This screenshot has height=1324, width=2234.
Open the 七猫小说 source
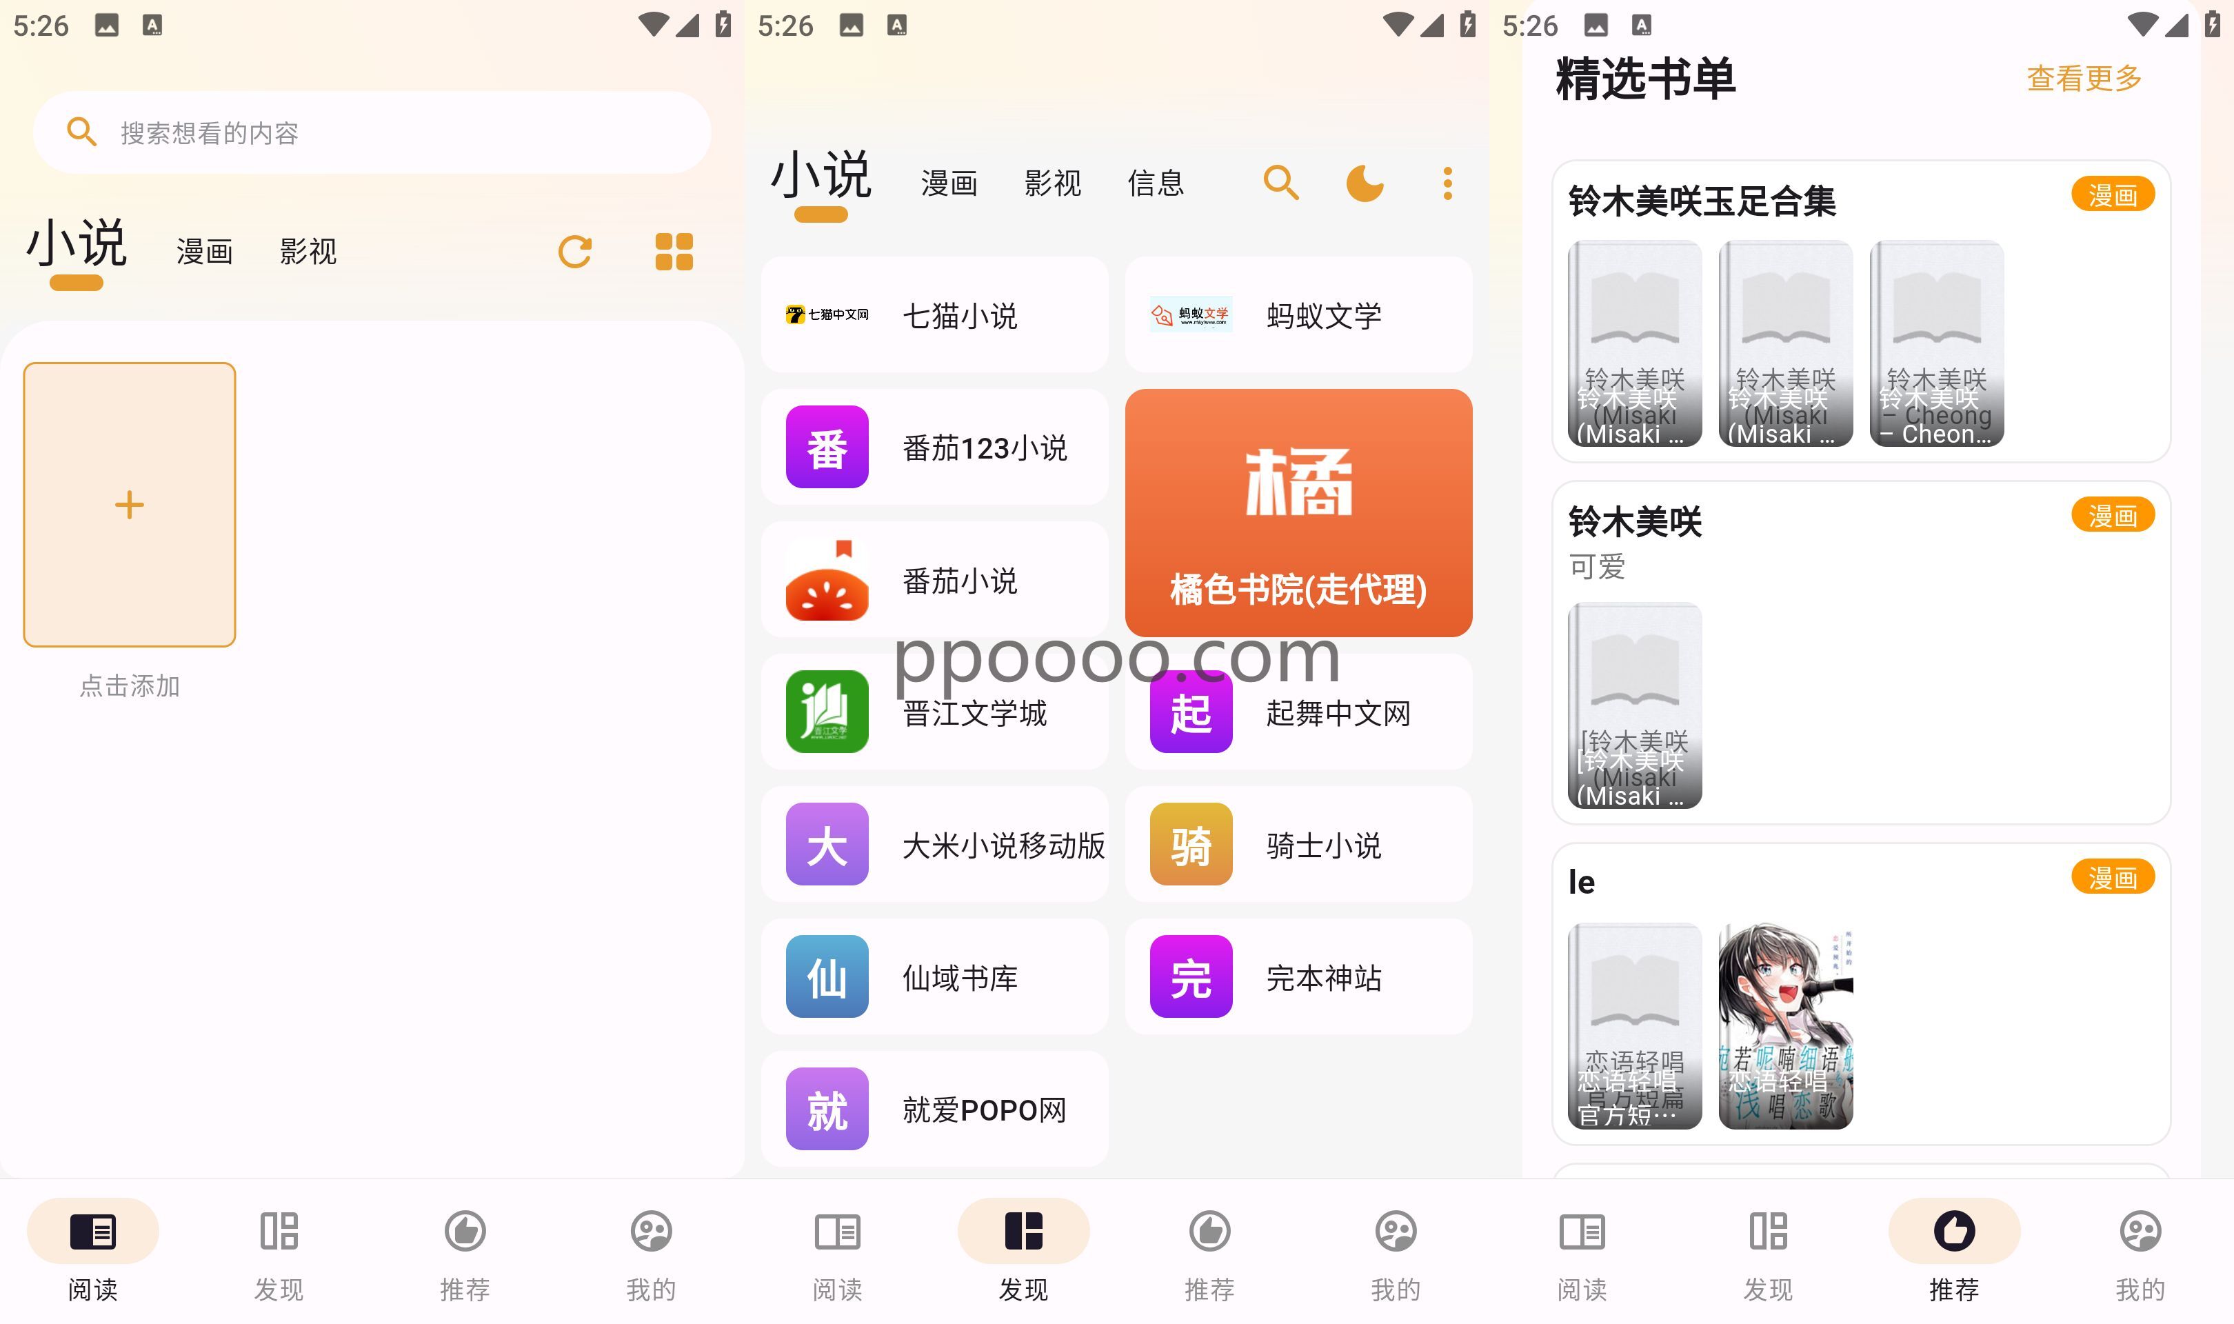point(934,315)
